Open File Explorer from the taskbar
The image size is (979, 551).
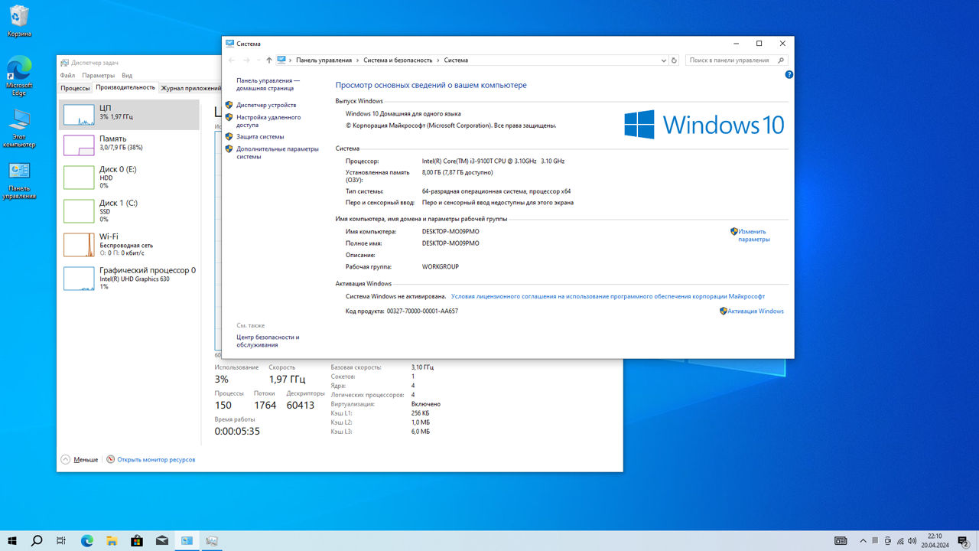pyautogui.click(x=112, y=541)
